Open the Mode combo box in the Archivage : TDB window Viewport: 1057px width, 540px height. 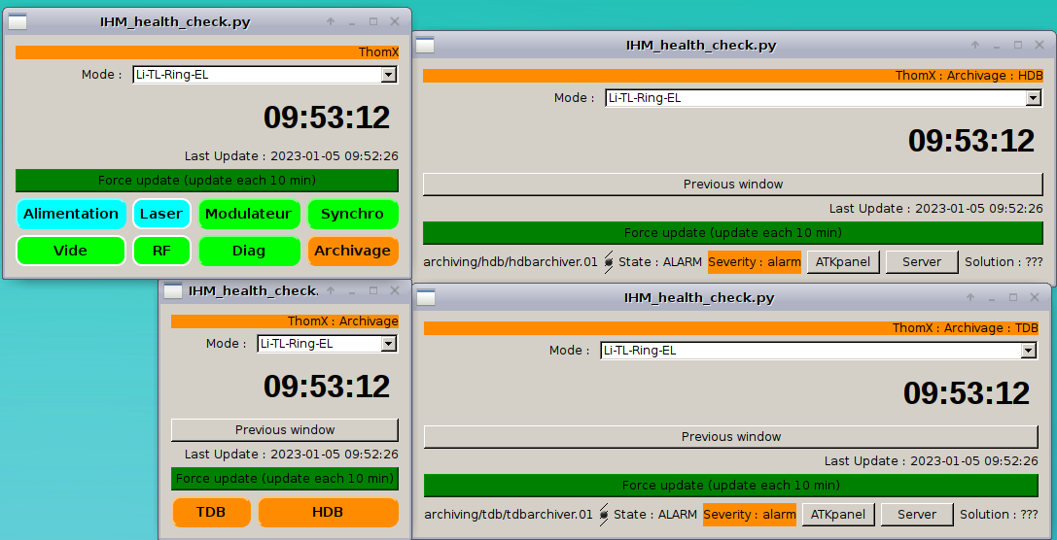pyautogui.click(x=1030, y=351)
